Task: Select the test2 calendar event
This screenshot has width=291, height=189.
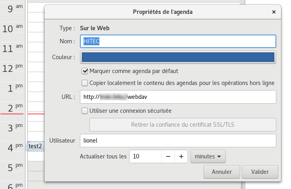Action: click(x=35, y=146)
